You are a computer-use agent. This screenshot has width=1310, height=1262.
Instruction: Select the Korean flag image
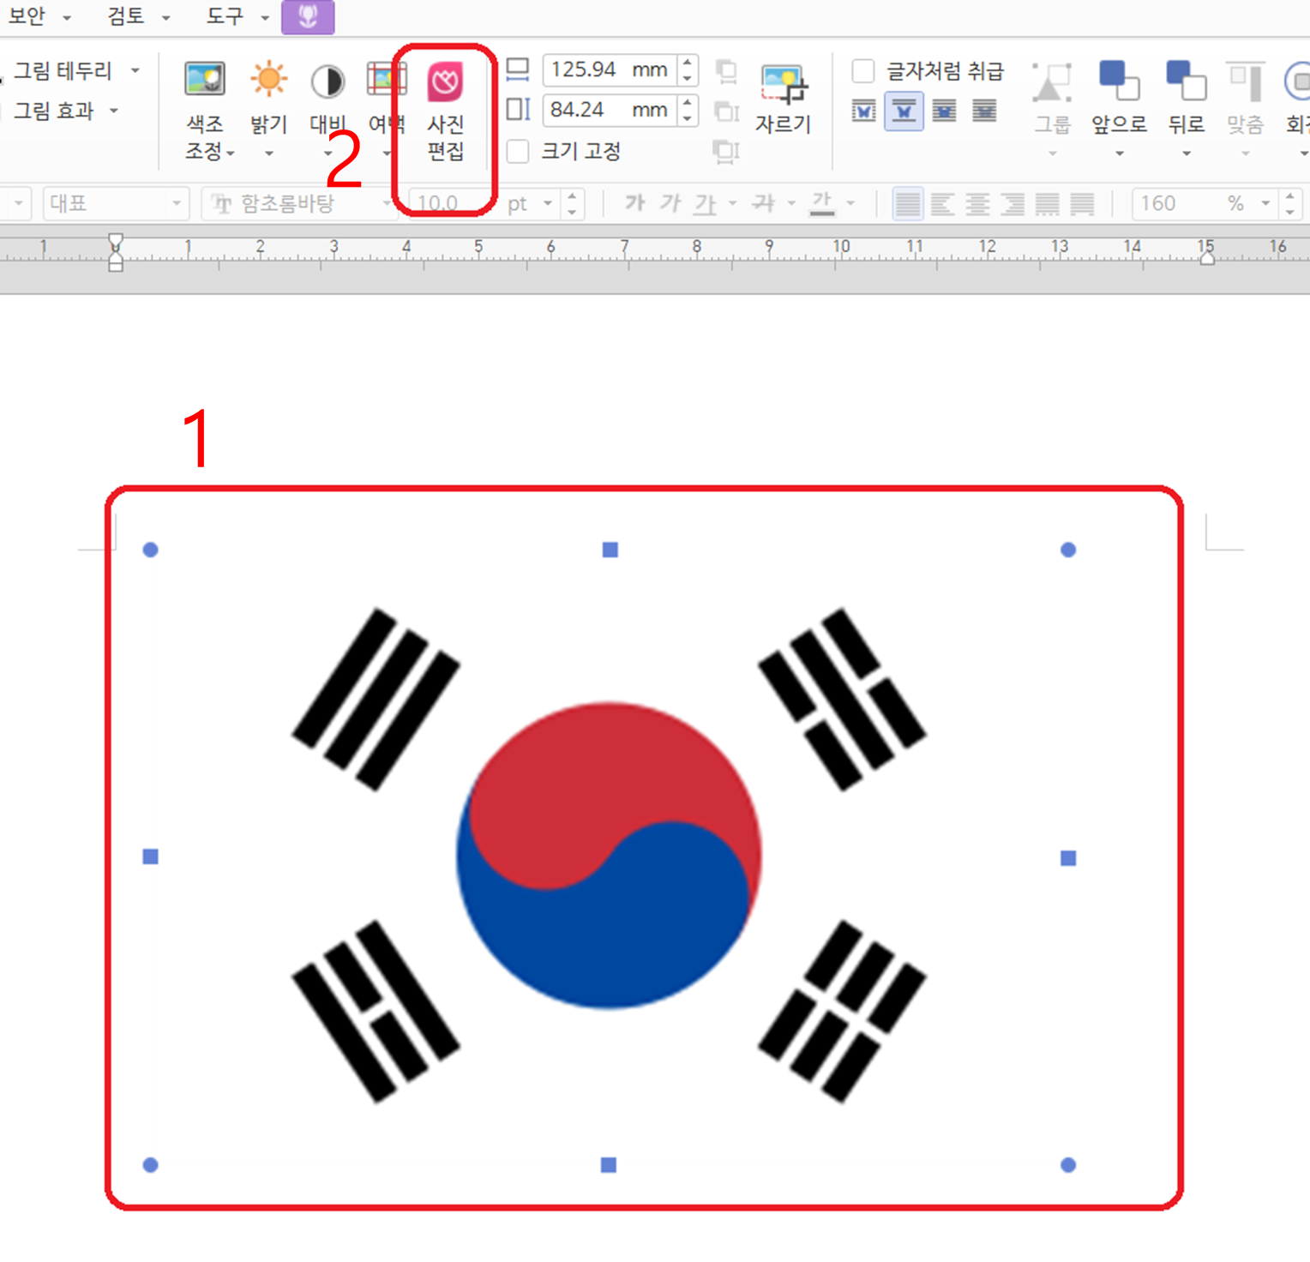pos(610,856)
